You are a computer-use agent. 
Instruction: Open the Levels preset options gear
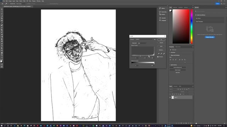(x=155, y=40)
